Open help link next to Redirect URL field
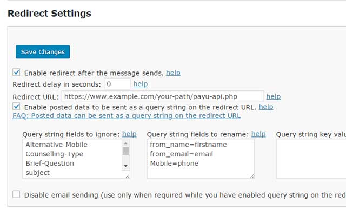Image resolution: width=346 pixels, height=209 pixels. pyautogui.click(x=274, y=96)
